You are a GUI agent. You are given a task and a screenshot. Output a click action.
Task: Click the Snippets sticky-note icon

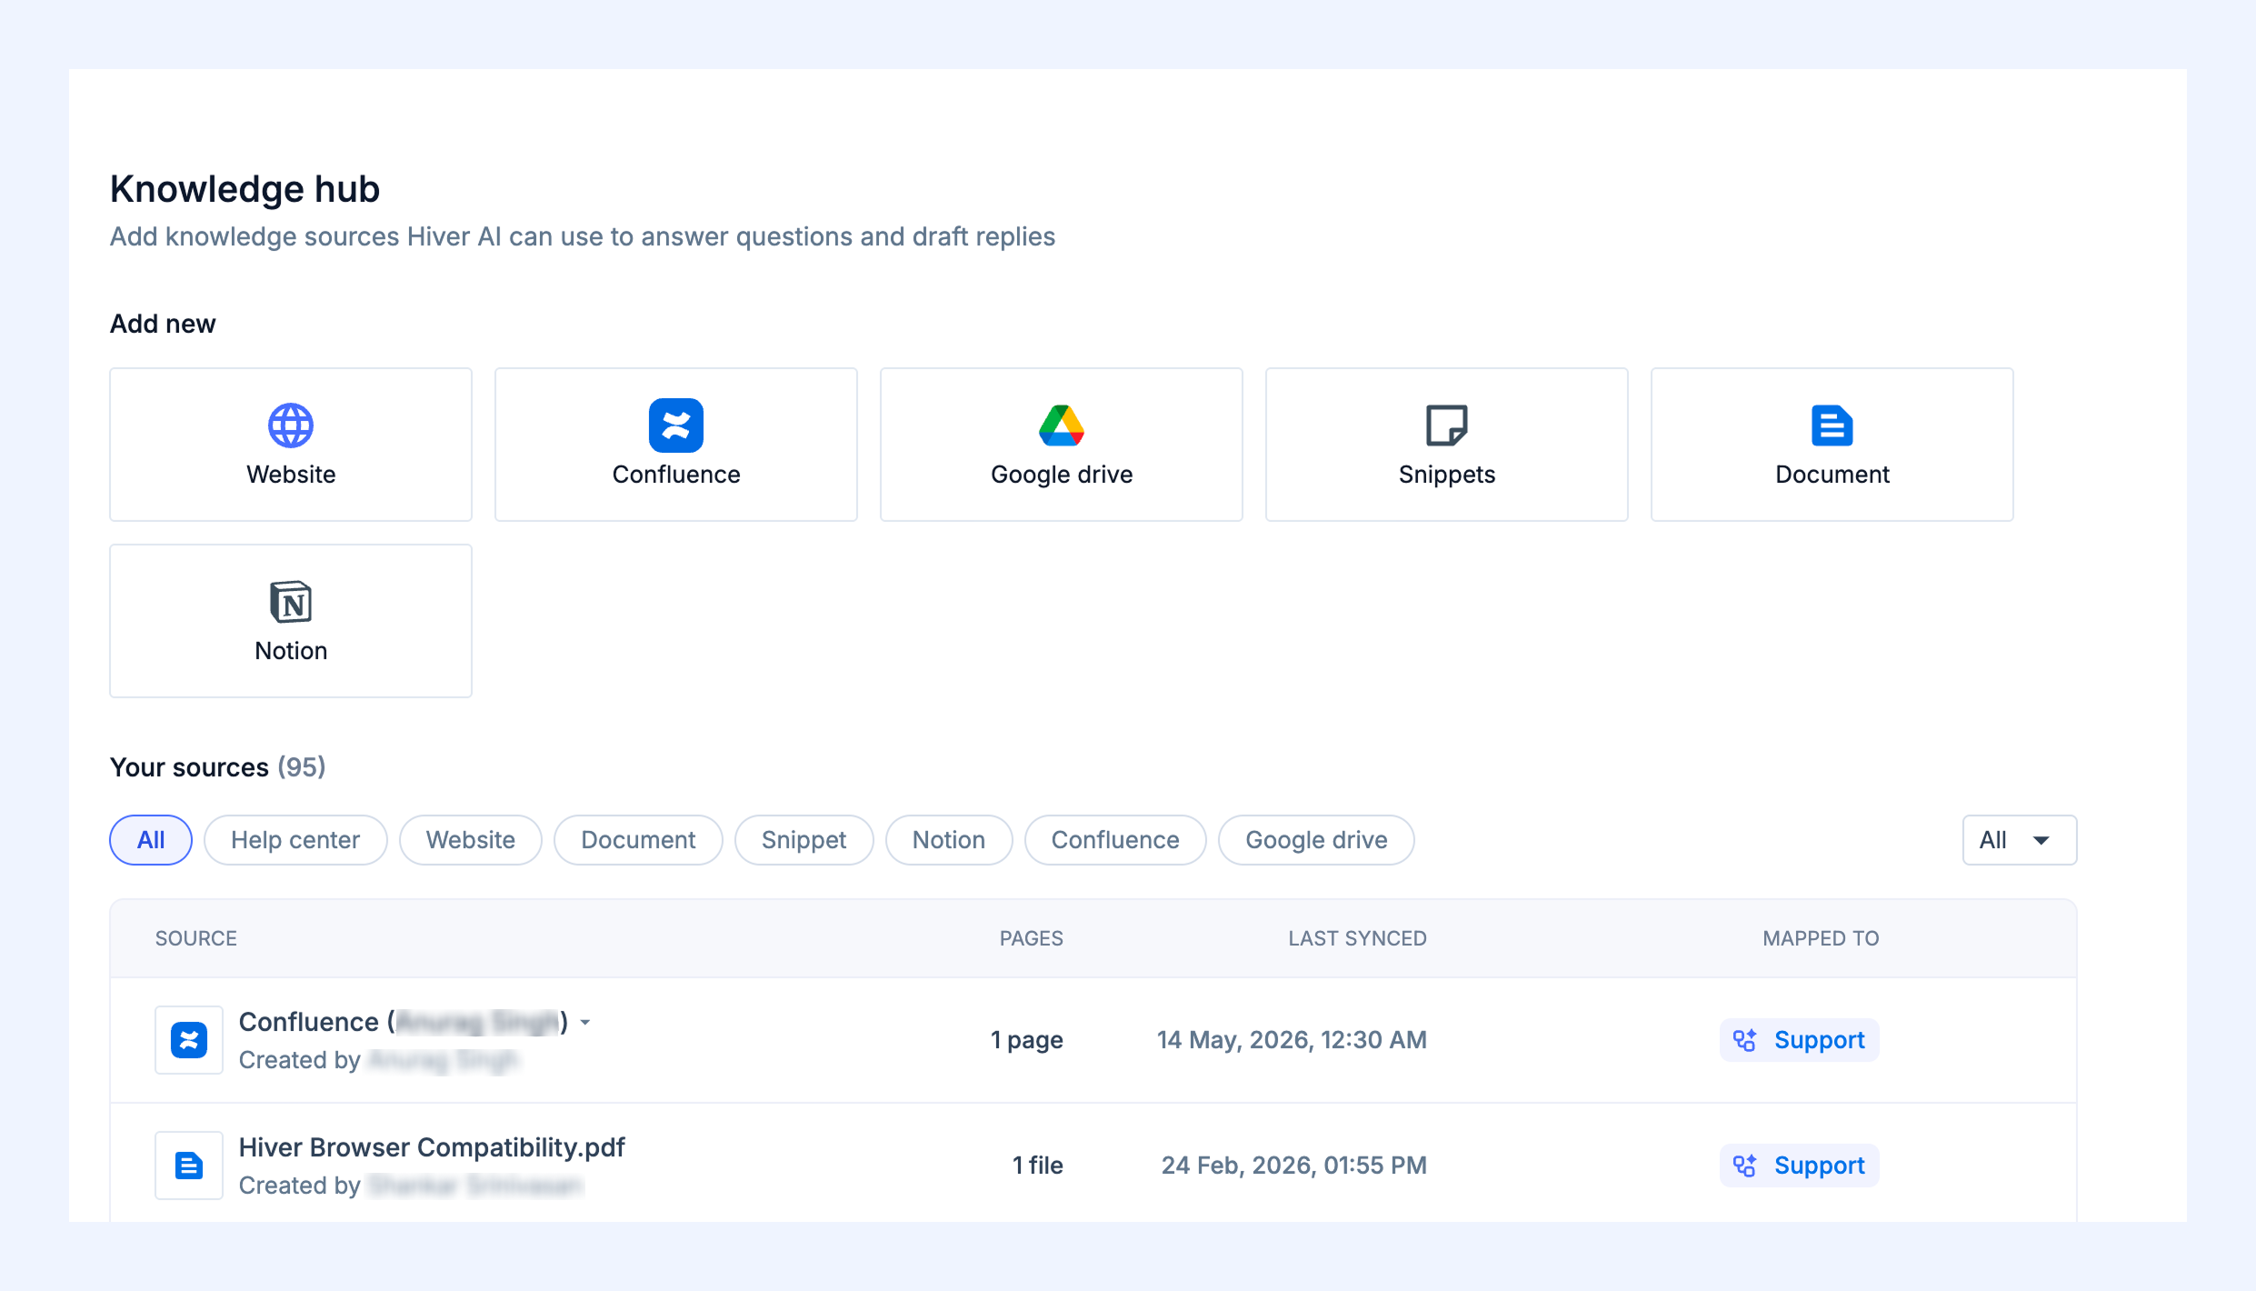[x=1447, y=425]
